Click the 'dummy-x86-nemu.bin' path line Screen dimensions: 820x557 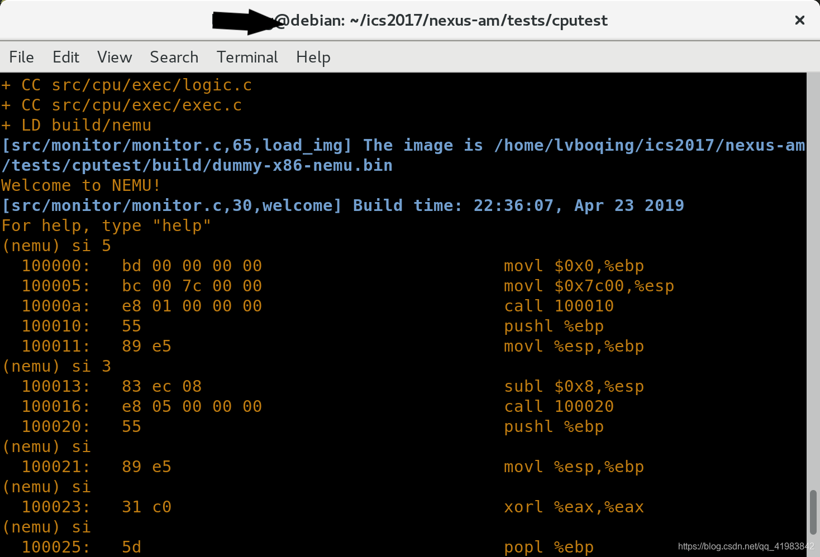pyautogui.click(x=197, y=165)
